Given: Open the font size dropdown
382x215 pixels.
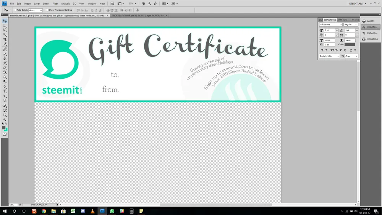Looking at the screenshot, I should (x=337, y=31).
